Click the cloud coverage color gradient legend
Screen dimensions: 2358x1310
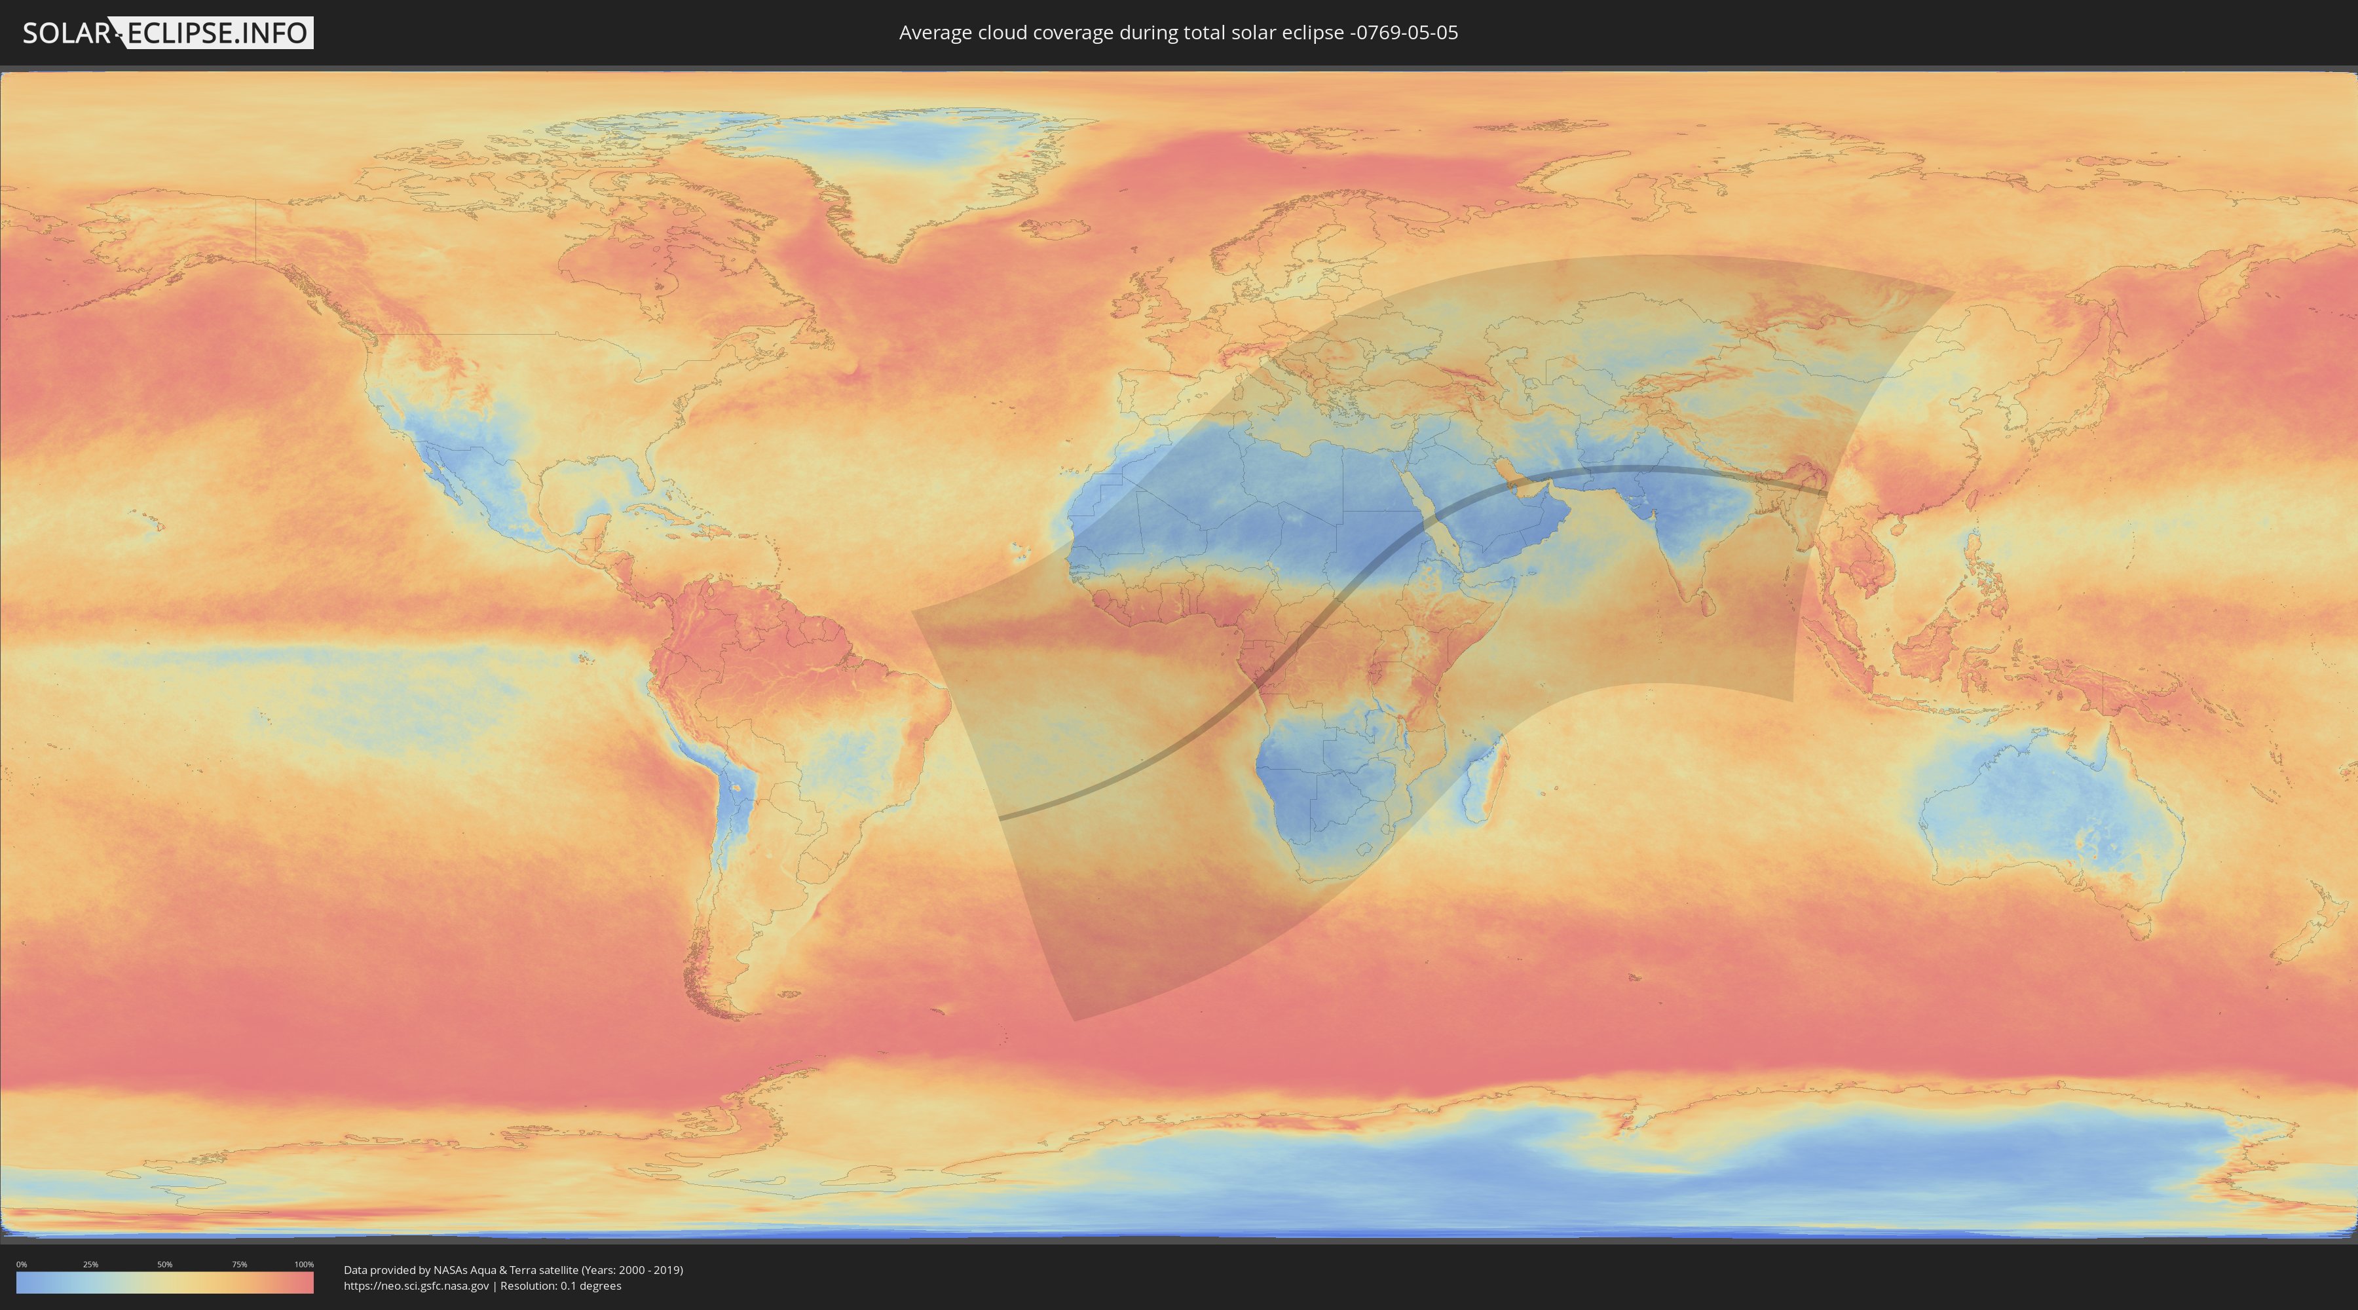tap(165, 1282)
